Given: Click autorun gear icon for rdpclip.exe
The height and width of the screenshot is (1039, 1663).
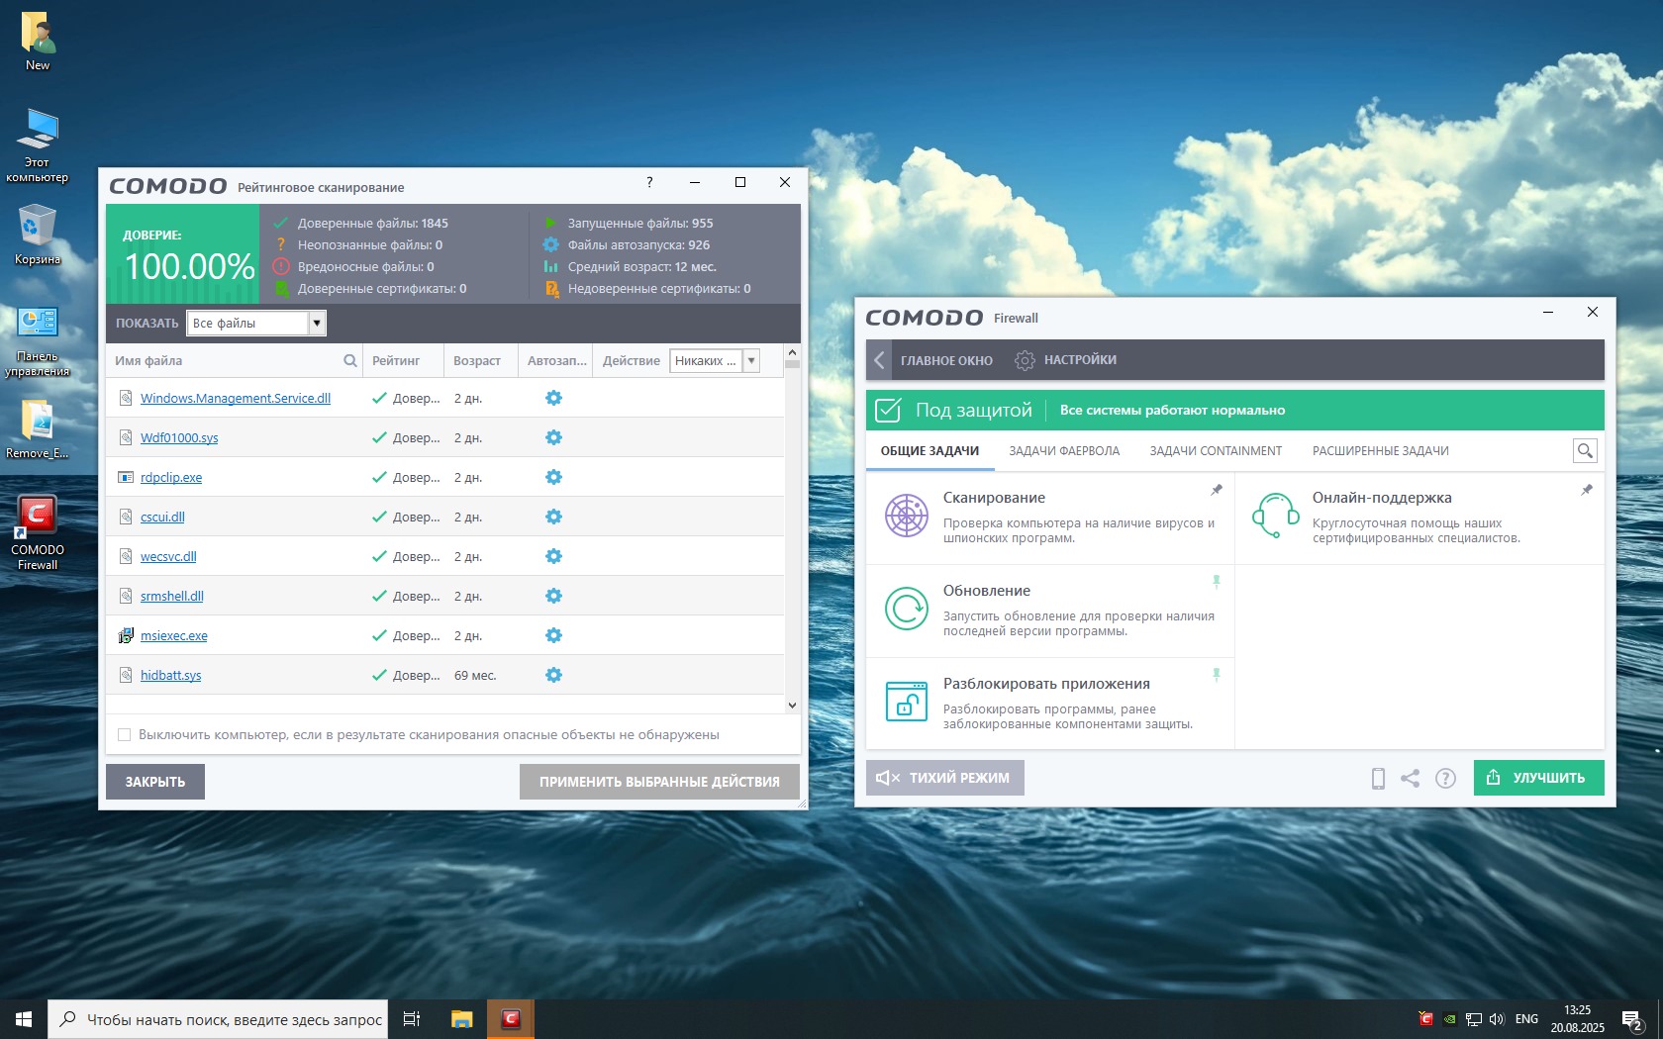Looking at the screenshot, I should (553, 477).
